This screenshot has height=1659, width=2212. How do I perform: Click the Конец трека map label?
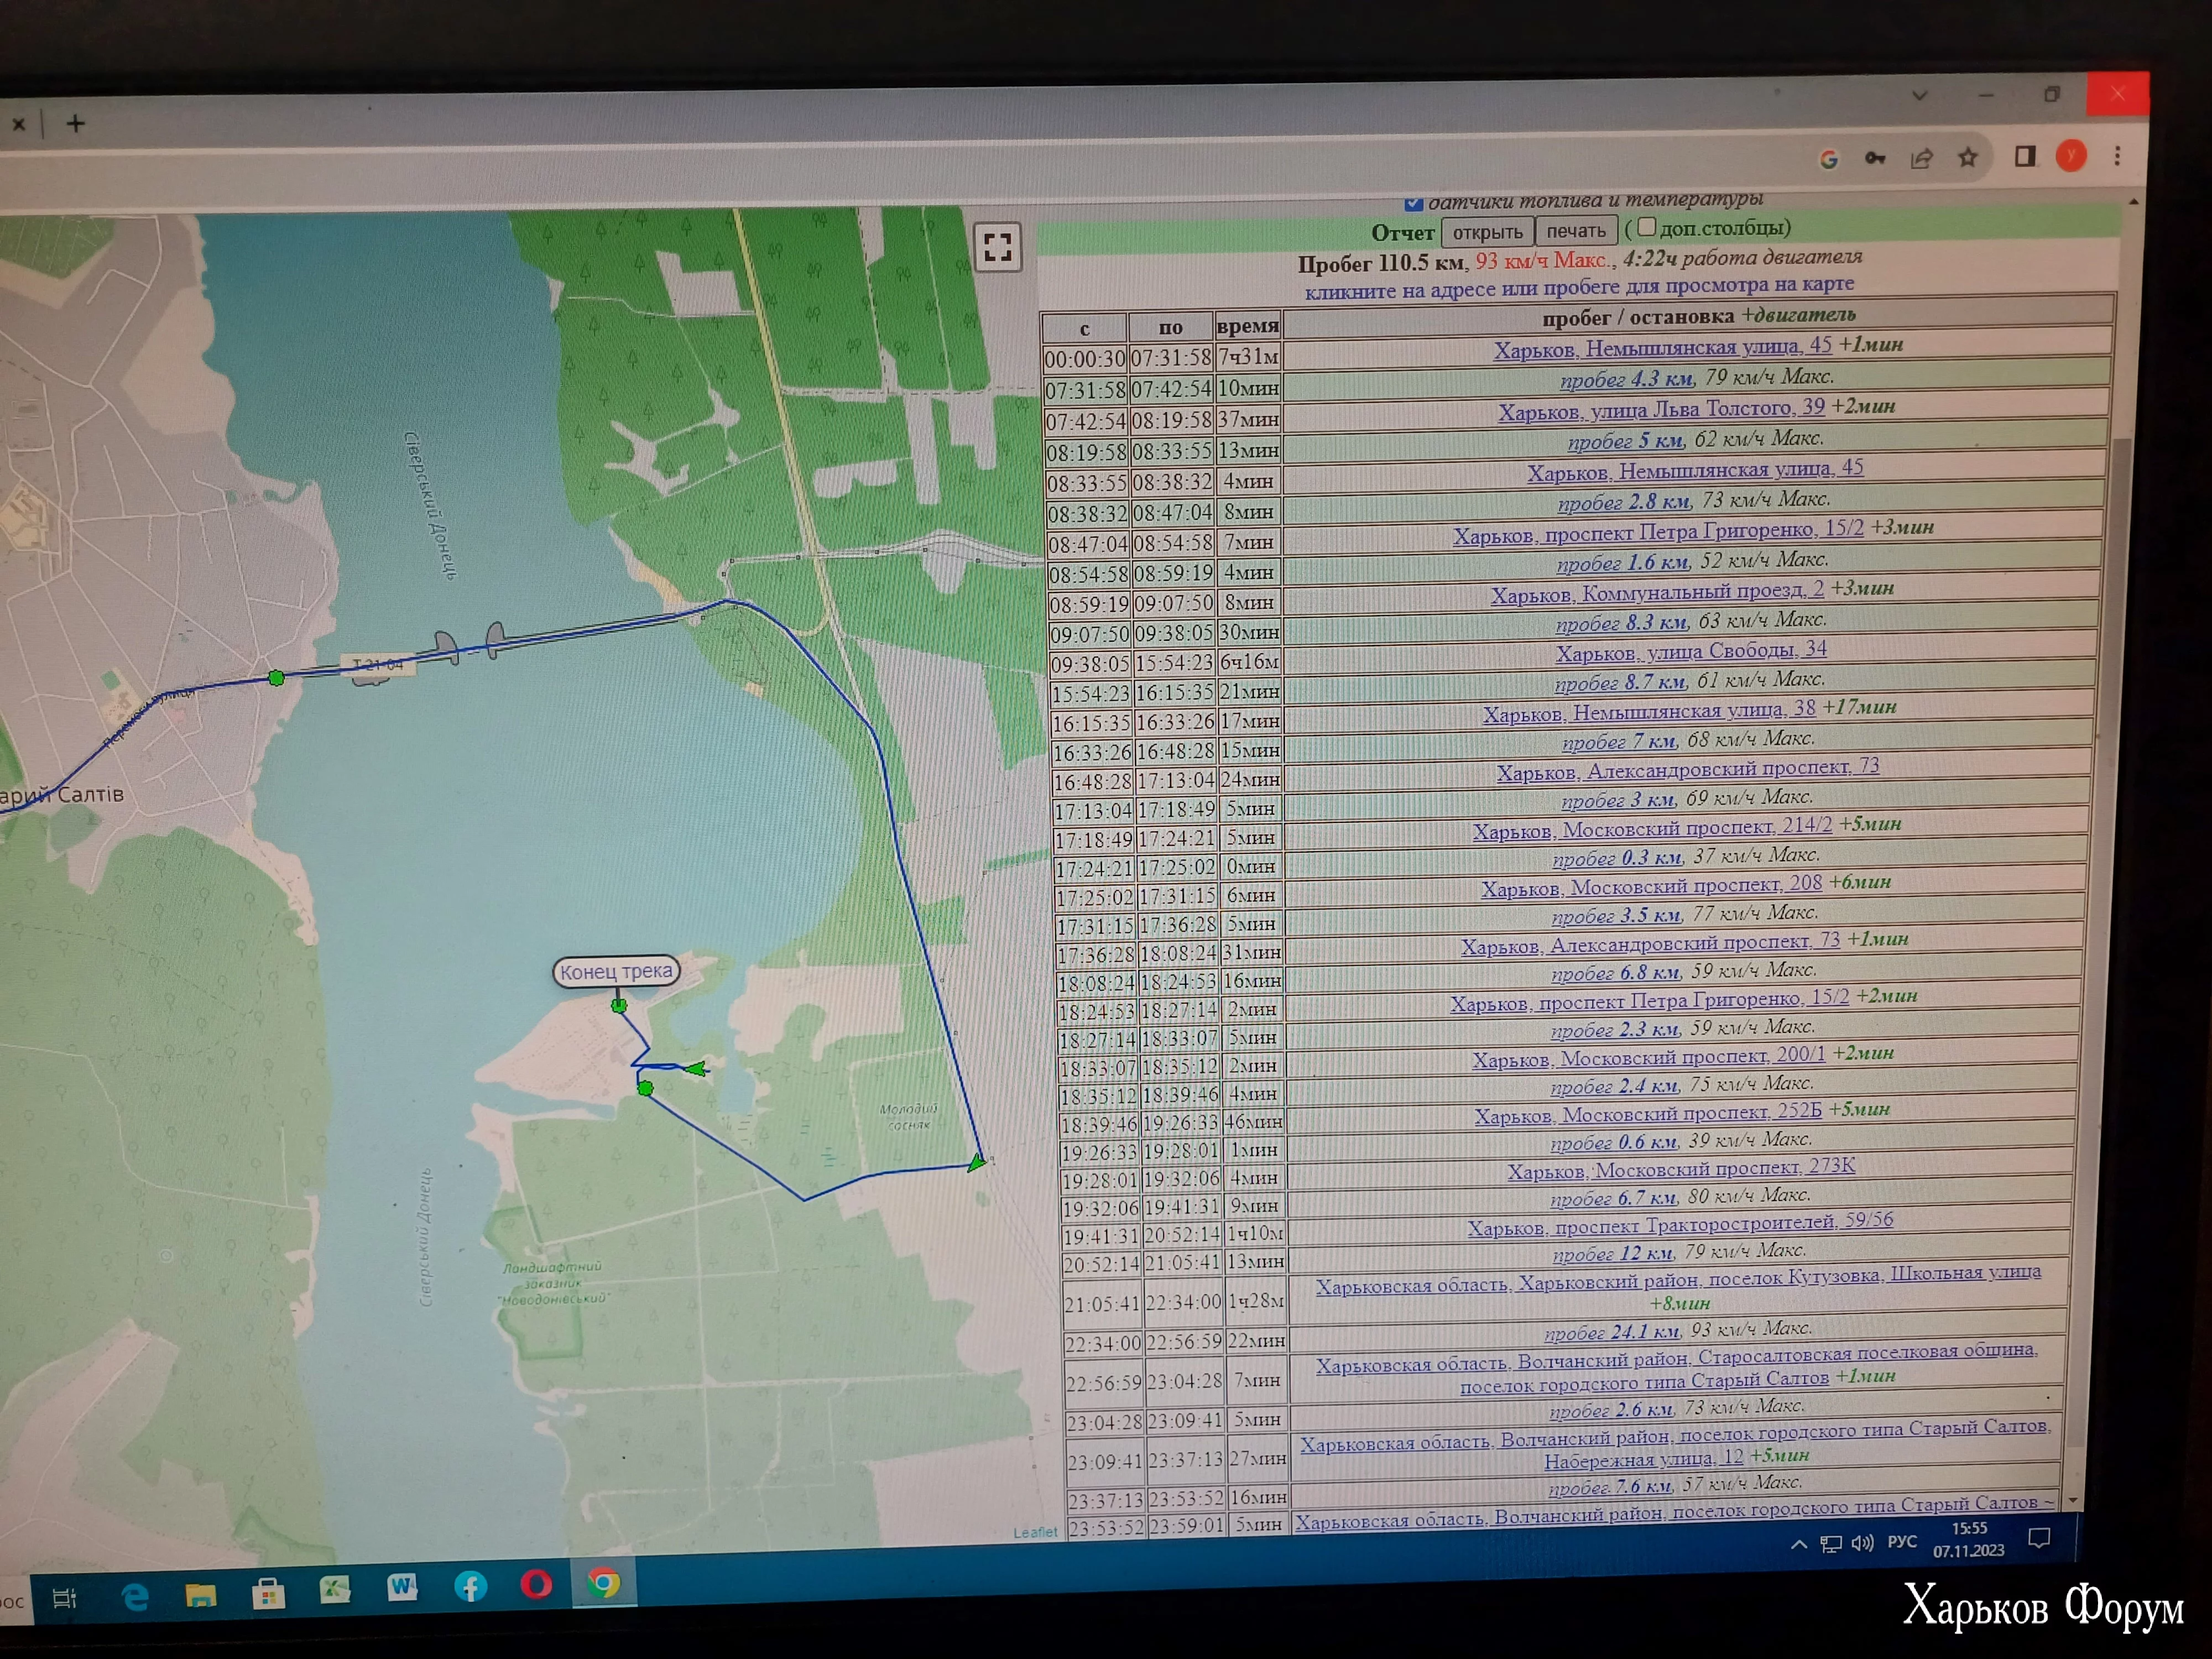[x=616, y=971]
